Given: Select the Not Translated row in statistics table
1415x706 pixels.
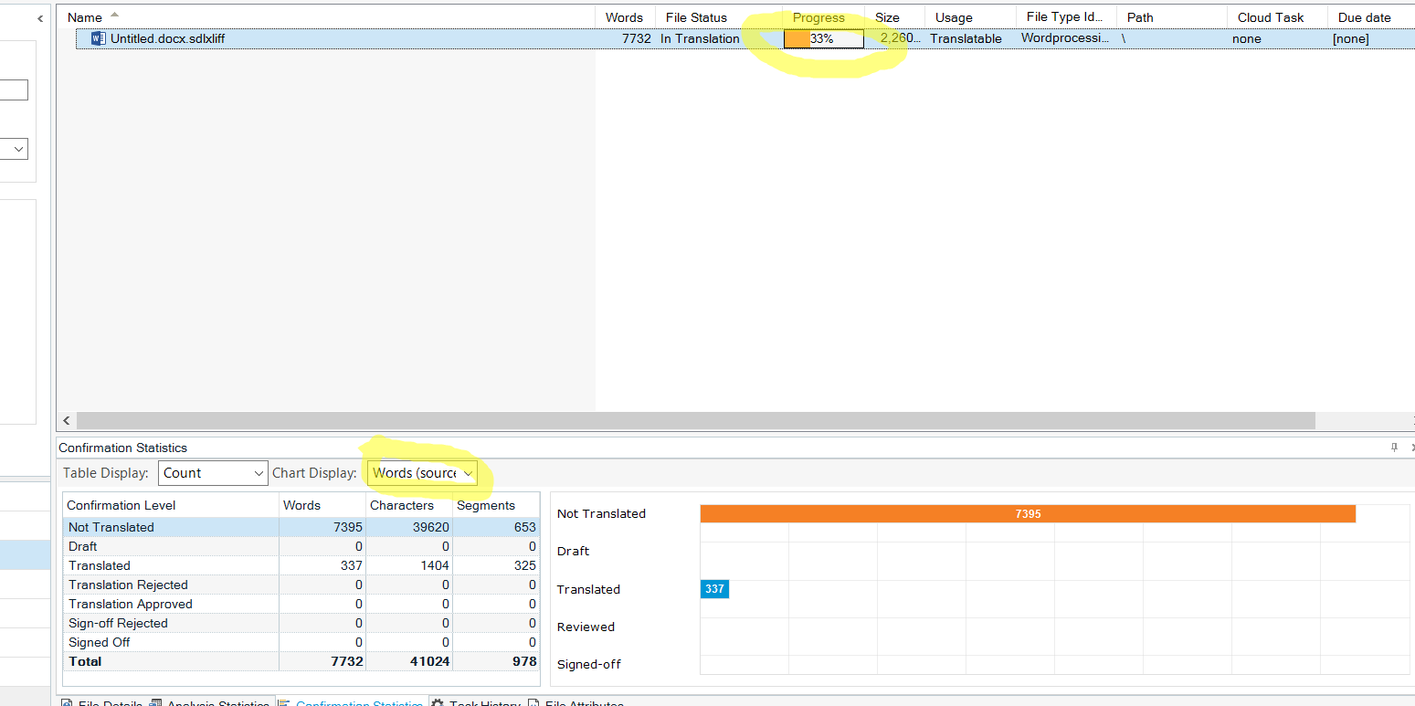Looking at the screenshot, I should tap(301, 527).
